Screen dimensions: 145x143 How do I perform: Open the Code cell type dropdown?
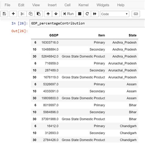click(x=114, y=14)
